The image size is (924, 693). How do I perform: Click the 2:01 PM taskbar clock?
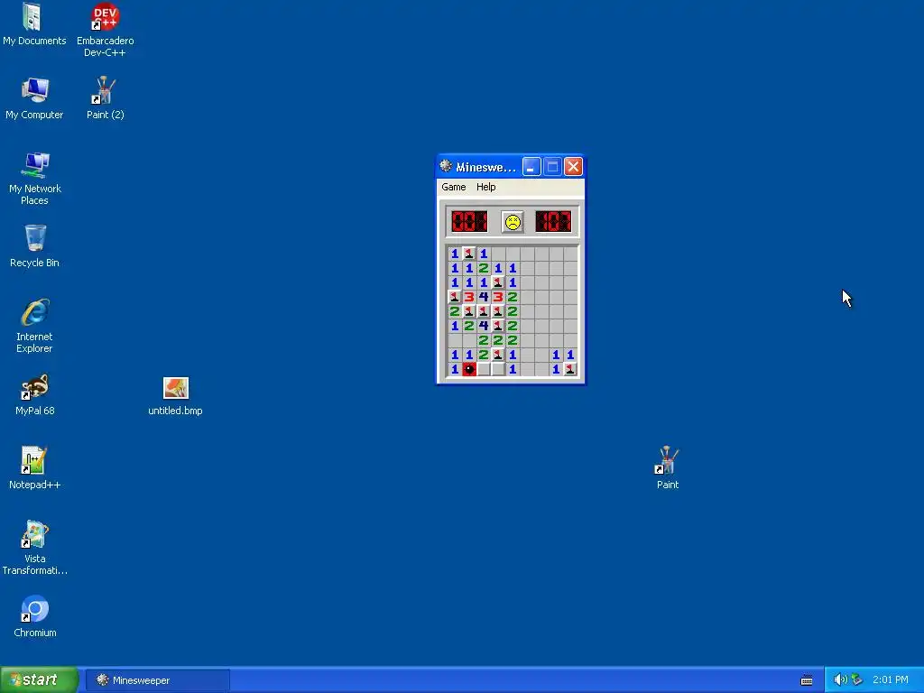tap(891, 680)
